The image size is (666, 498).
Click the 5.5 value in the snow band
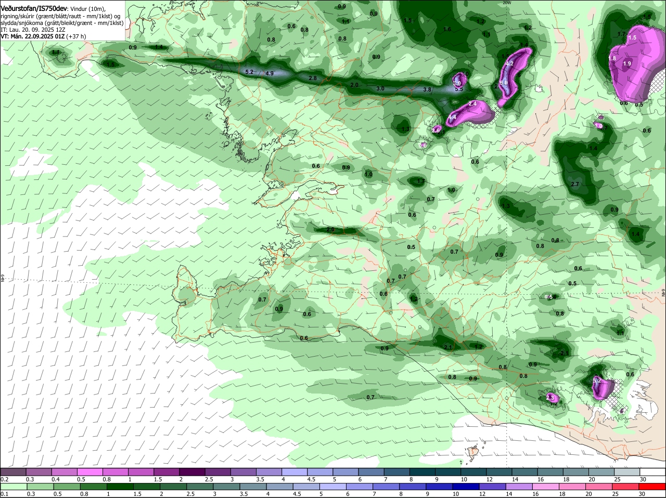point(459,89)
